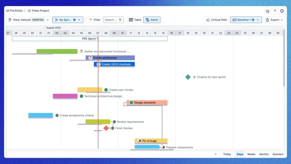Screen dimensions: 291x164
Task: Open the View: Default dropdown
Action: pyautogui.click(x=29, y=20)
